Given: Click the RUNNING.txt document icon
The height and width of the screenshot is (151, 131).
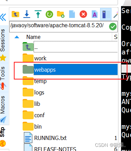Looking at the screenshot, I should (28, 138).
